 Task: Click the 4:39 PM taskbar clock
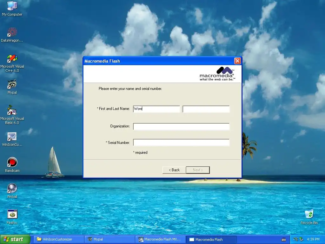coord(313,239)
